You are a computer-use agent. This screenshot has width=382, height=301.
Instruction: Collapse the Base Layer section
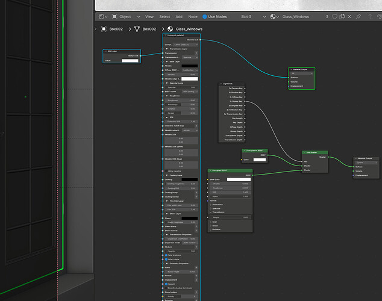pyautogui.click(x=167, y=61)
